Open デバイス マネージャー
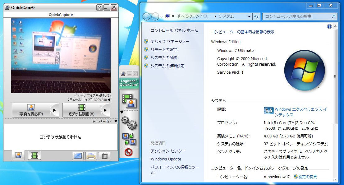The width and height of the screenshot is (344, 185). [x=170, y=41]
